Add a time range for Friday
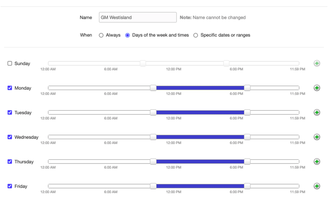 tap(317, 186)
